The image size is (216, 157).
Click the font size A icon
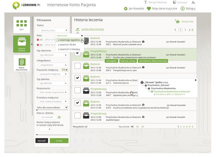(x=193, y=2)
